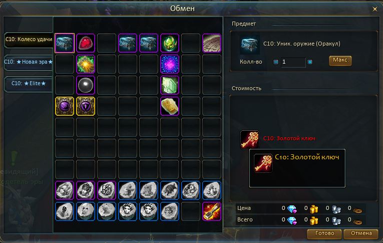Select the purple cross emblem item
This screenshot has width=383, height=243.
coord(86,106)
